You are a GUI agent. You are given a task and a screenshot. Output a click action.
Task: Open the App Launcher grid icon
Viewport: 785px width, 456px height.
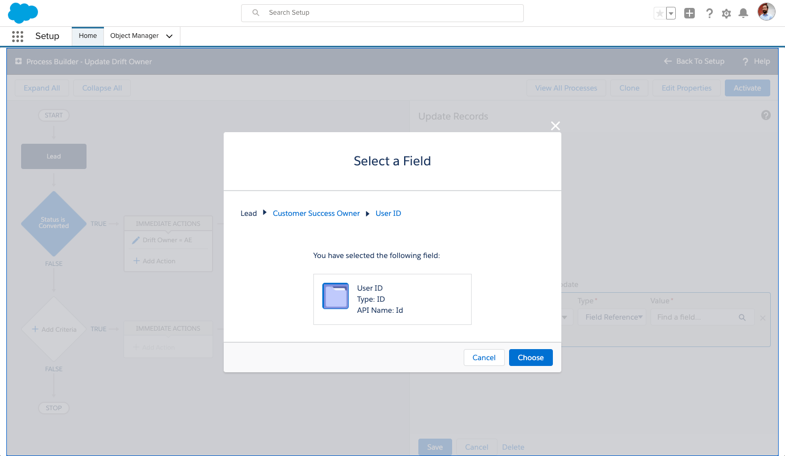17,36
